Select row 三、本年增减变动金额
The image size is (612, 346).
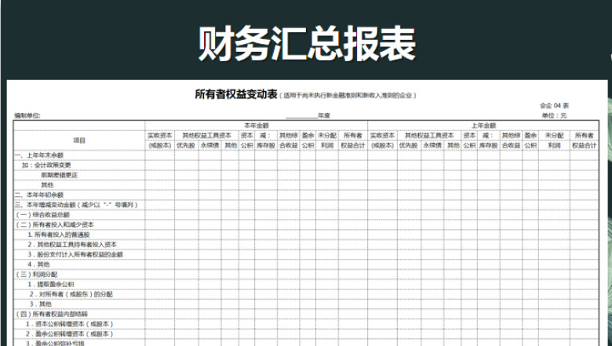(76, 205)
